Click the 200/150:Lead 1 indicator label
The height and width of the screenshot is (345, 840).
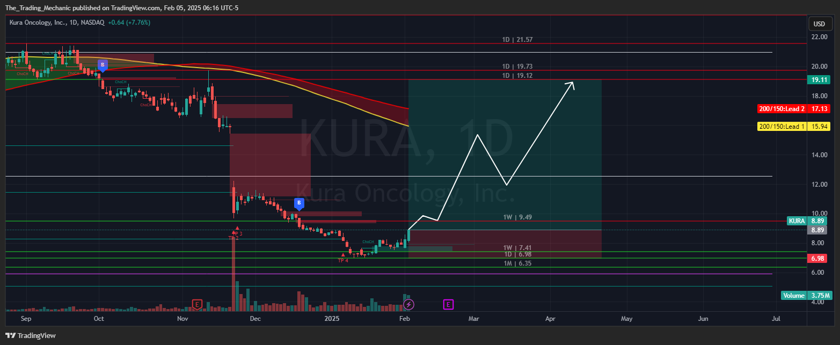pos(793,127)
